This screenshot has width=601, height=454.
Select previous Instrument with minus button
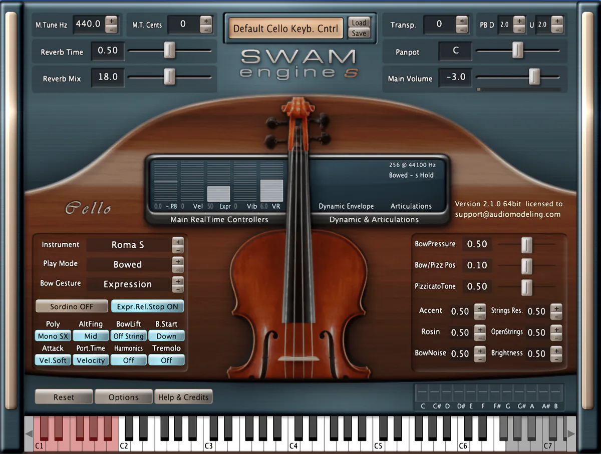click(178, 249)
